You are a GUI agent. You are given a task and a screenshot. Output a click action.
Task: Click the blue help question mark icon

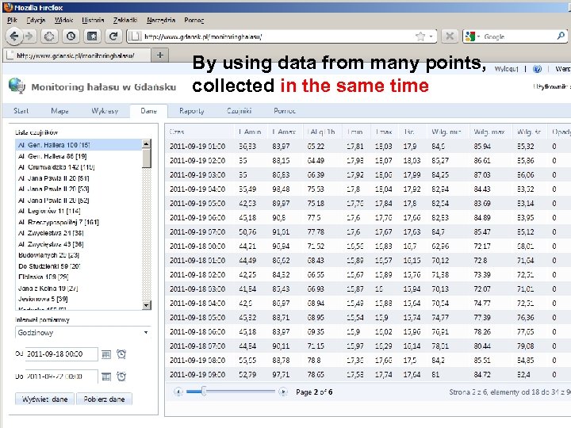coord(537,69)
